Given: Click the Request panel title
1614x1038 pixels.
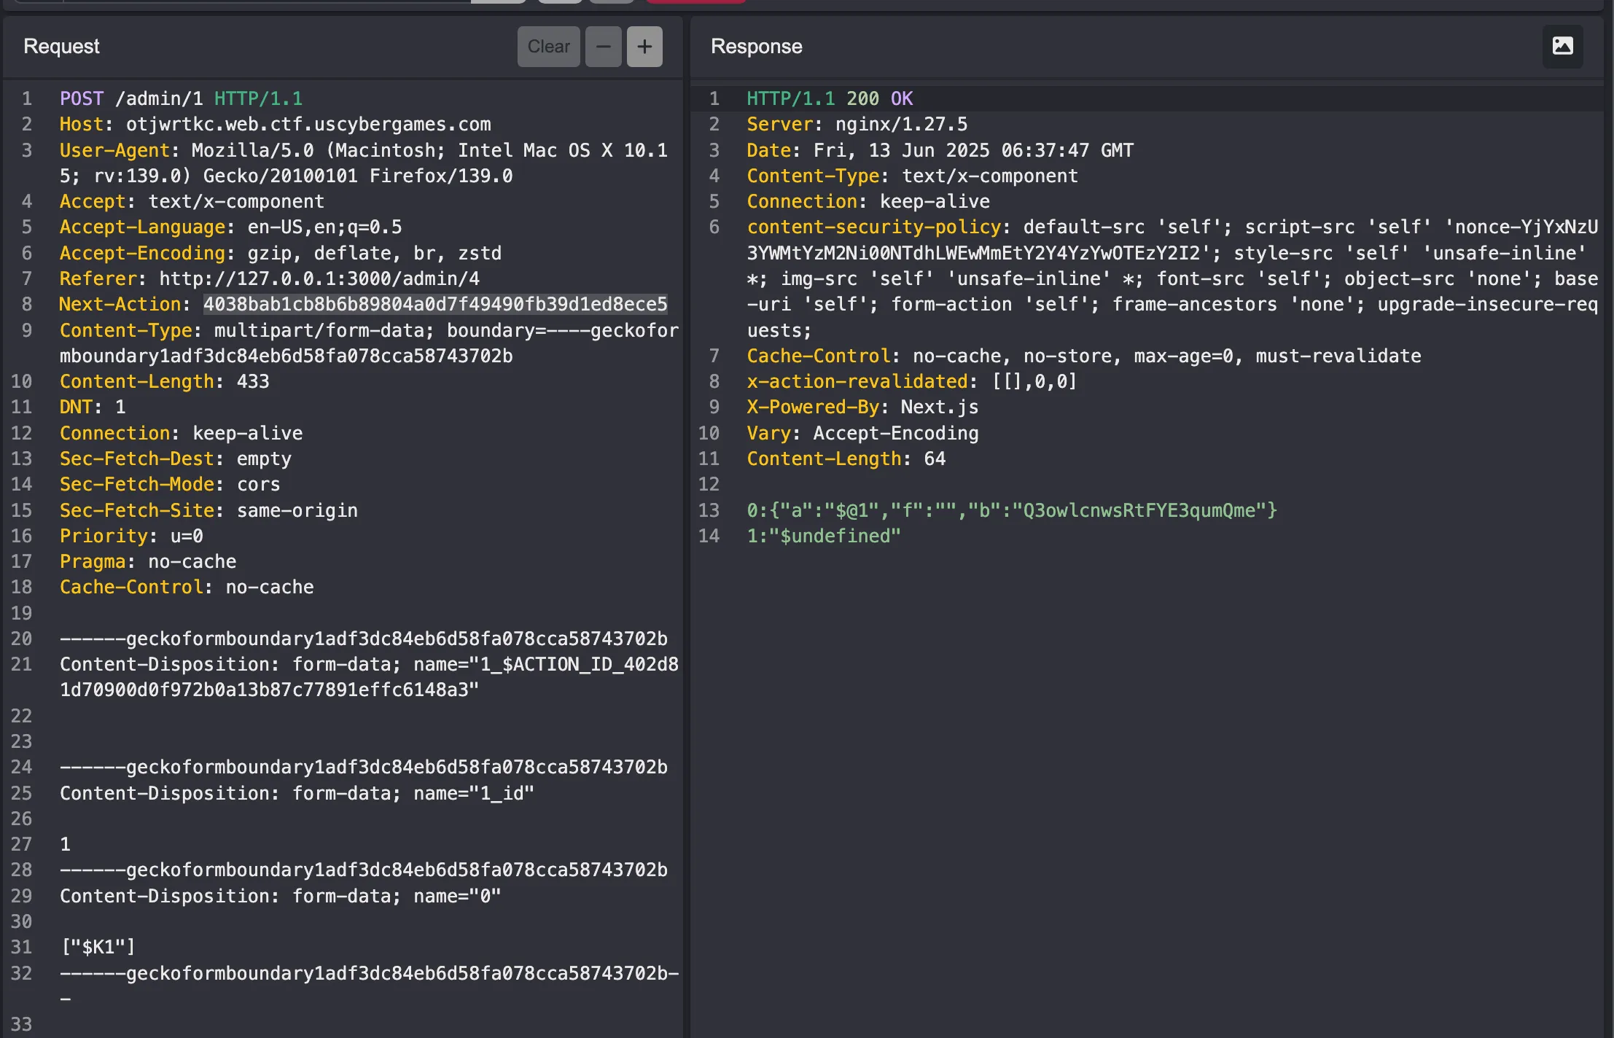Looking at the screenshot, I should (x=61, y=47).
